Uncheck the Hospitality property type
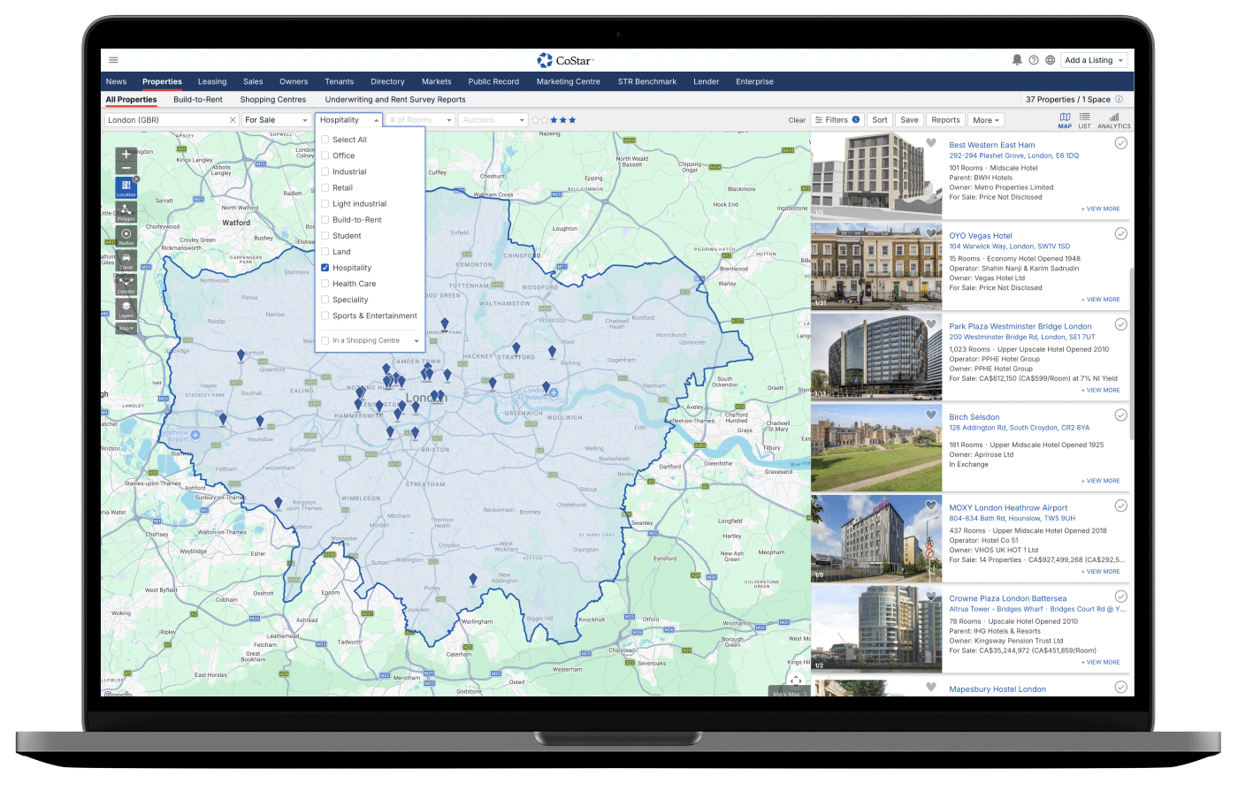The width and height of the screenshot is (1238, 791). 325,268
